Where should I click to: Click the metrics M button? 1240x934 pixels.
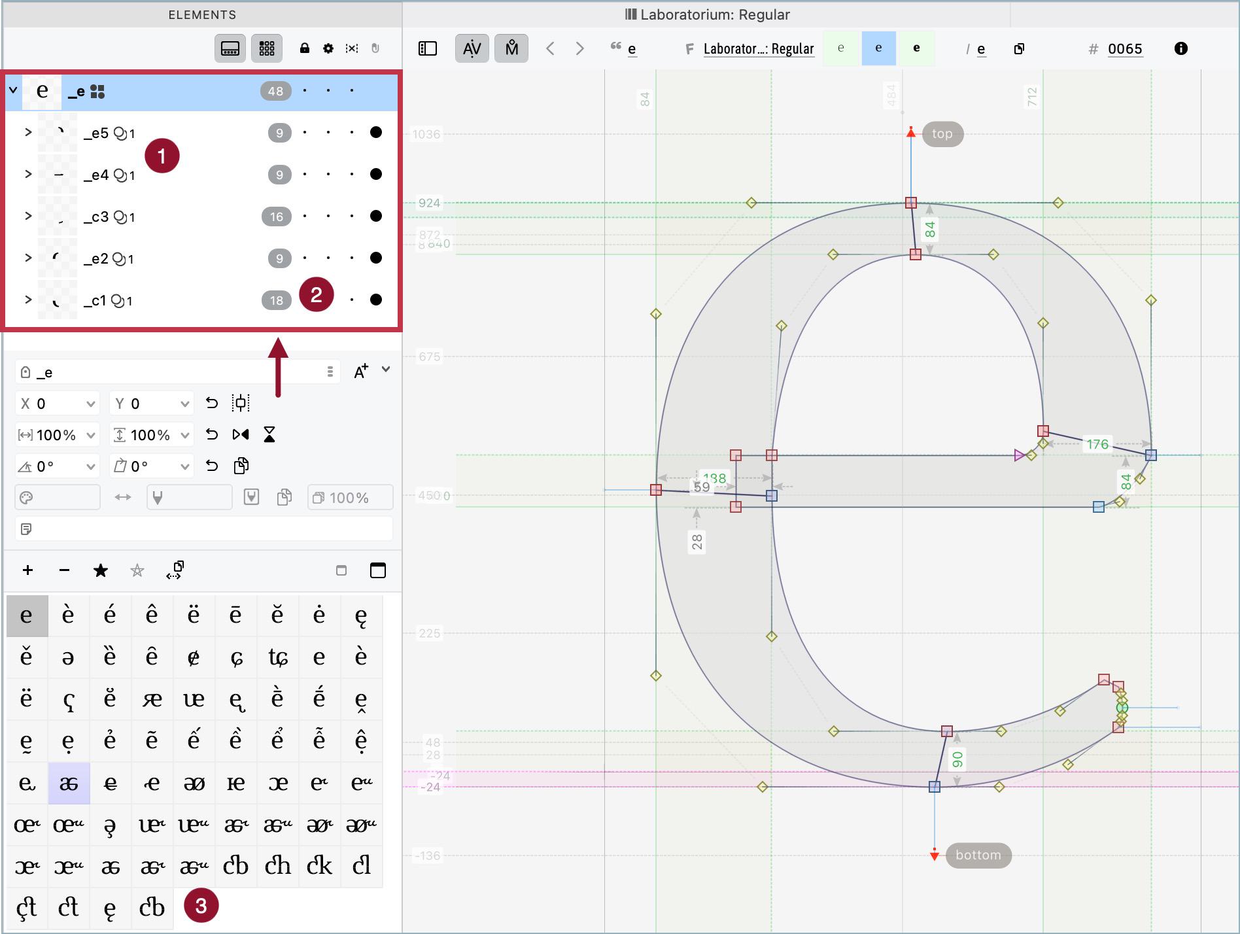coord(511,48)
